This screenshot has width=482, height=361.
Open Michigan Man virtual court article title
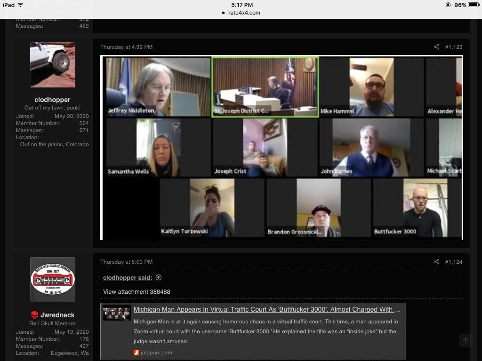(x=267, y=309)
